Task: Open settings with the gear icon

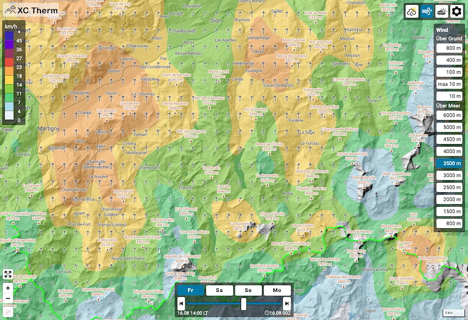Action: point(457,12)
